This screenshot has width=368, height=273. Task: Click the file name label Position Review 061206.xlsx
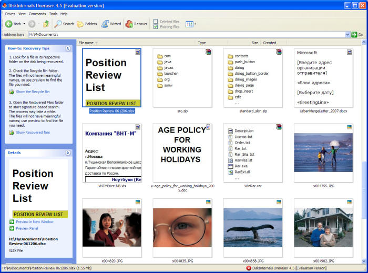(112, 111)
